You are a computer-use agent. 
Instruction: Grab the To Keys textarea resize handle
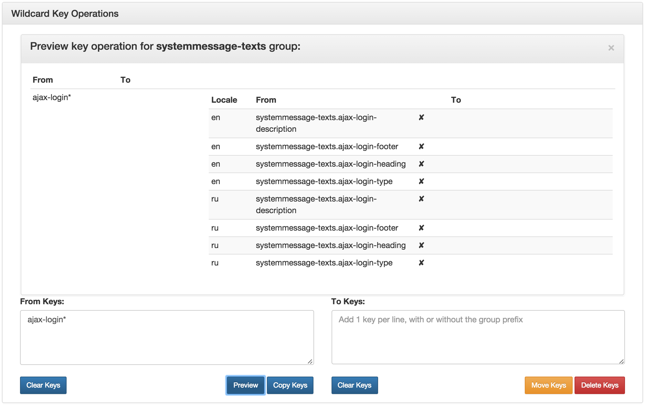(621, 361)
